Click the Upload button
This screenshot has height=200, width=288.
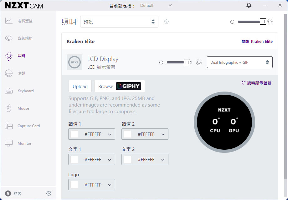pos(80,86)
